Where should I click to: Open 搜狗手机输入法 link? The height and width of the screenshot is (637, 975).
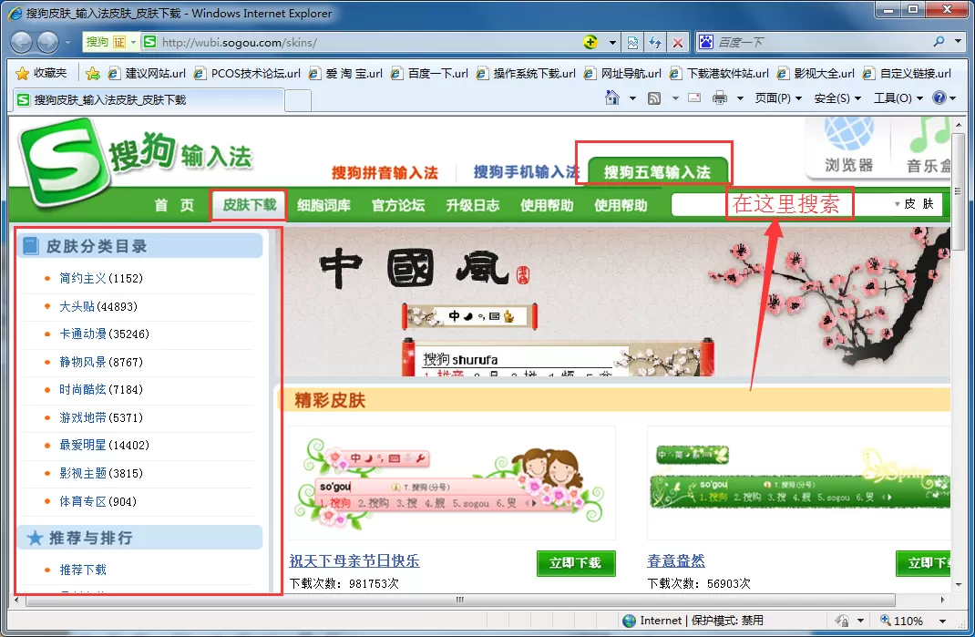526,171
